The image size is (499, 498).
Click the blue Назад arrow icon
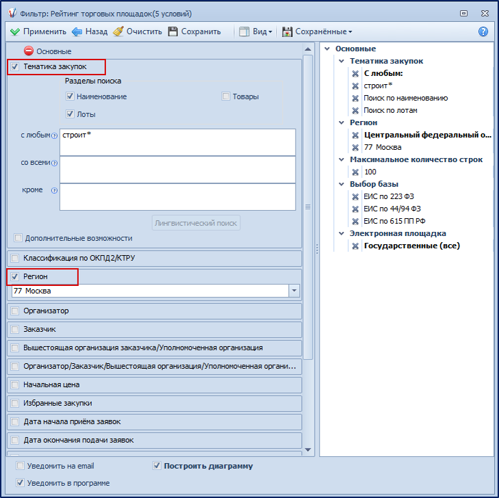click(x=77, y=31)
